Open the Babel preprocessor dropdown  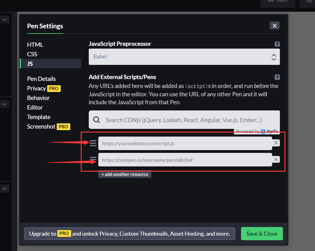coord(184,57)
